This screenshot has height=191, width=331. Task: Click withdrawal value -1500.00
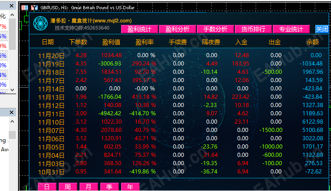(271, 130)
